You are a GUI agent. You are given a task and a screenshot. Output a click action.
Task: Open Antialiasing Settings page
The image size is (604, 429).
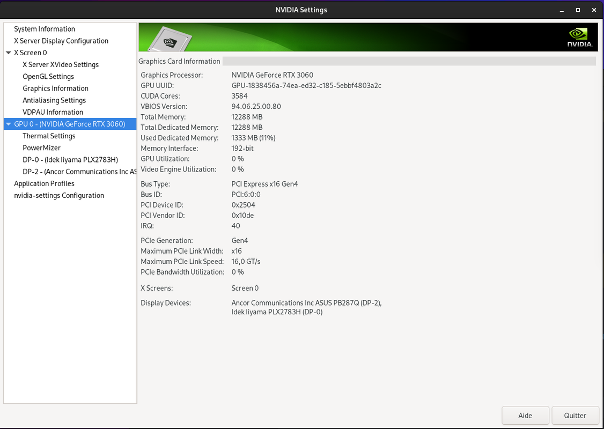point(54,100)
